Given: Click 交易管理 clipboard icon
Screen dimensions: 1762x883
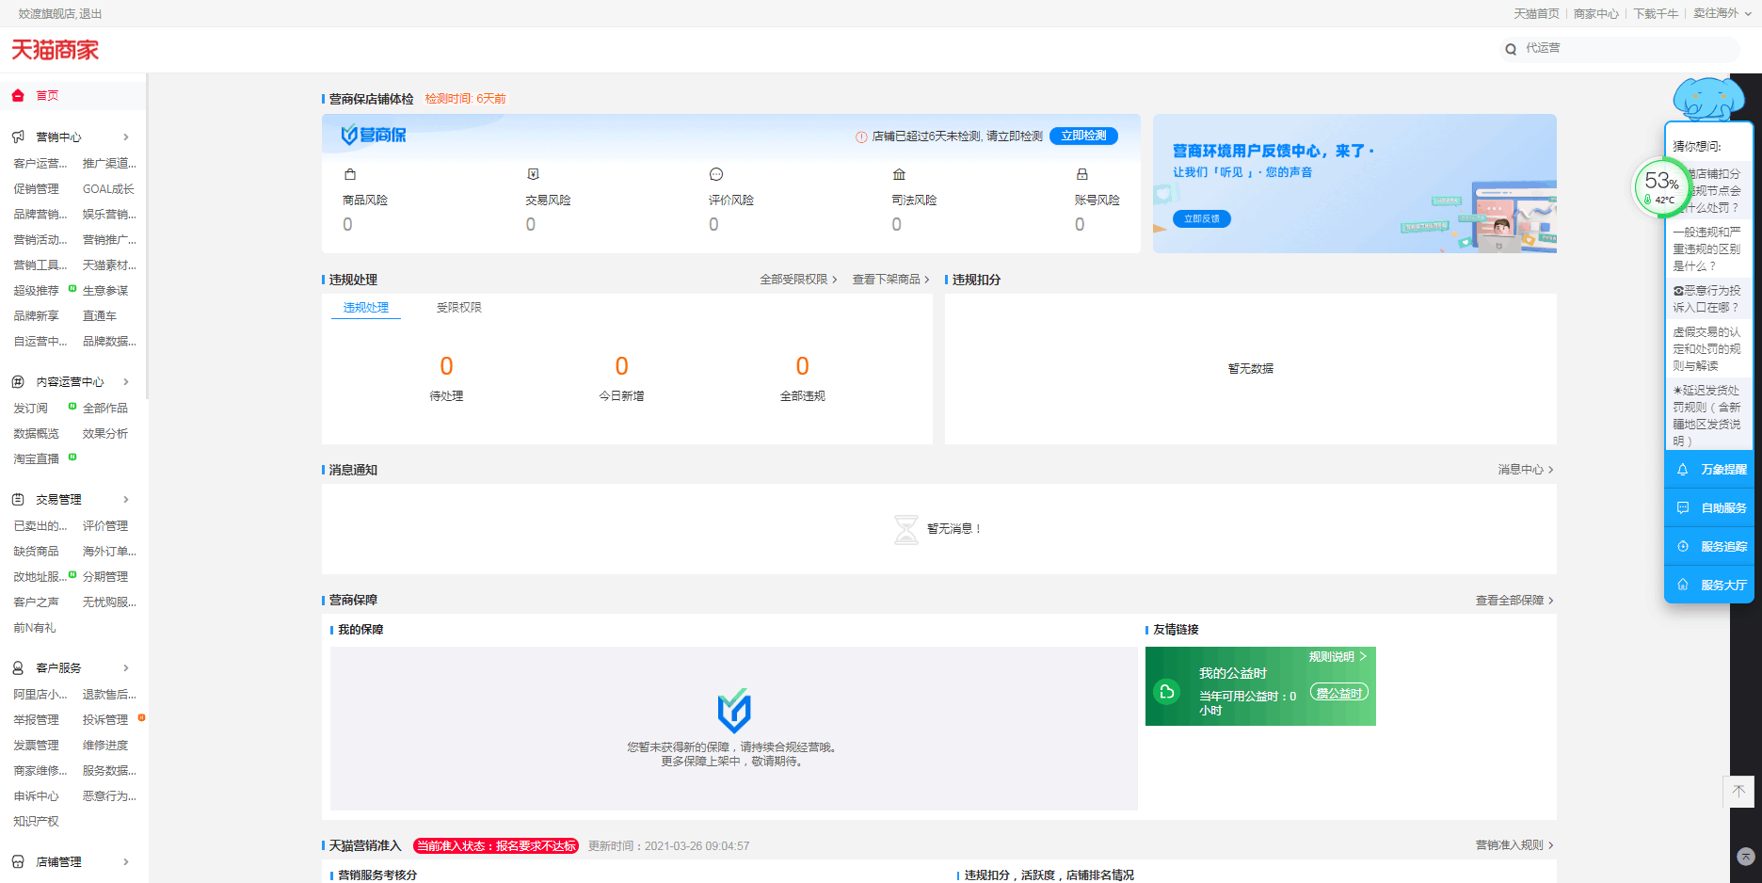Looking at the screenshot, I should [18, 499].
